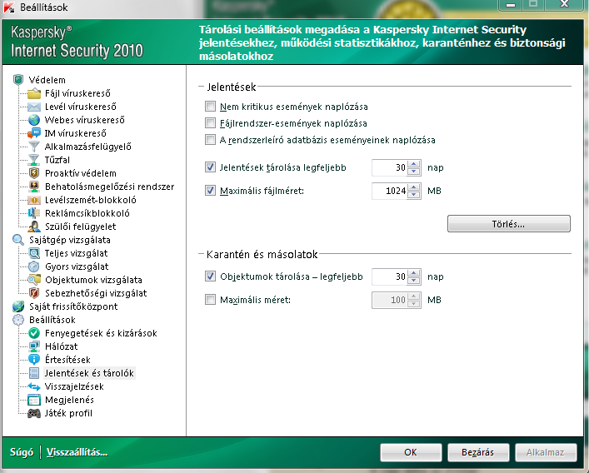This screenshot has width=589, height=473.
Task: Click the Alkalmazásfelügyelő funnel icon
Action: click(x=34, y=147)
